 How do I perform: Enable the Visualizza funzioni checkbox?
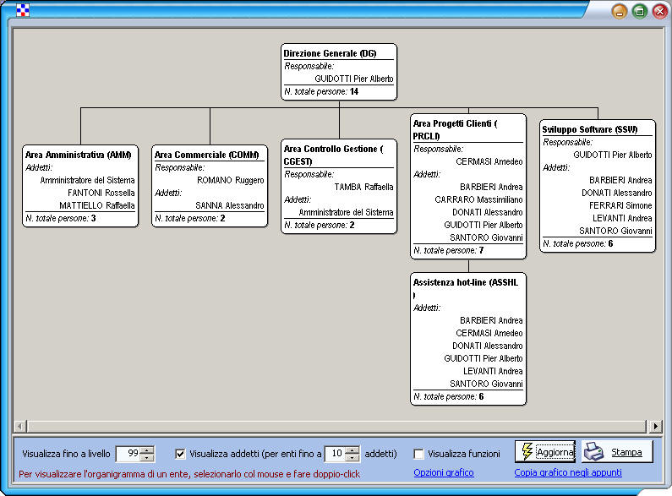tap(418, 454)
